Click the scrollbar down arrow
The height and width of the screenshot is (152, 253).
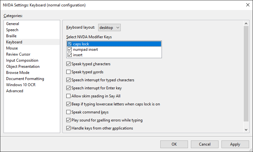click(x=246, y=130)
